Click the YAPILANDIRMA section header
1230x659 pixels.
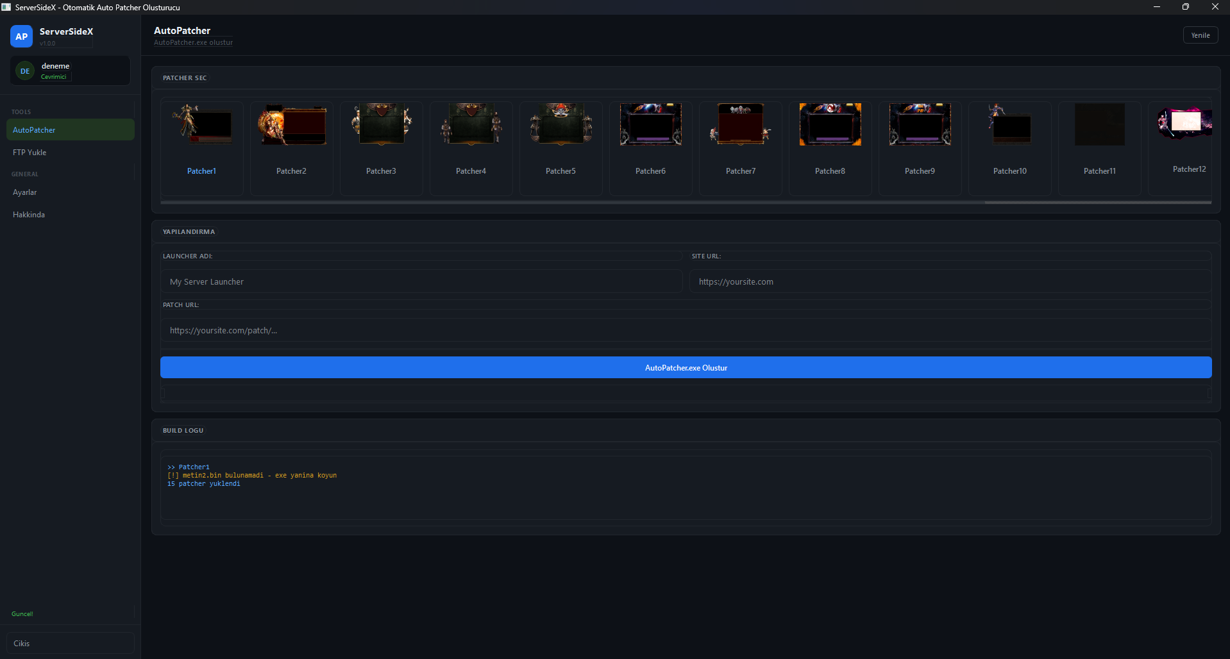(189, 231)
